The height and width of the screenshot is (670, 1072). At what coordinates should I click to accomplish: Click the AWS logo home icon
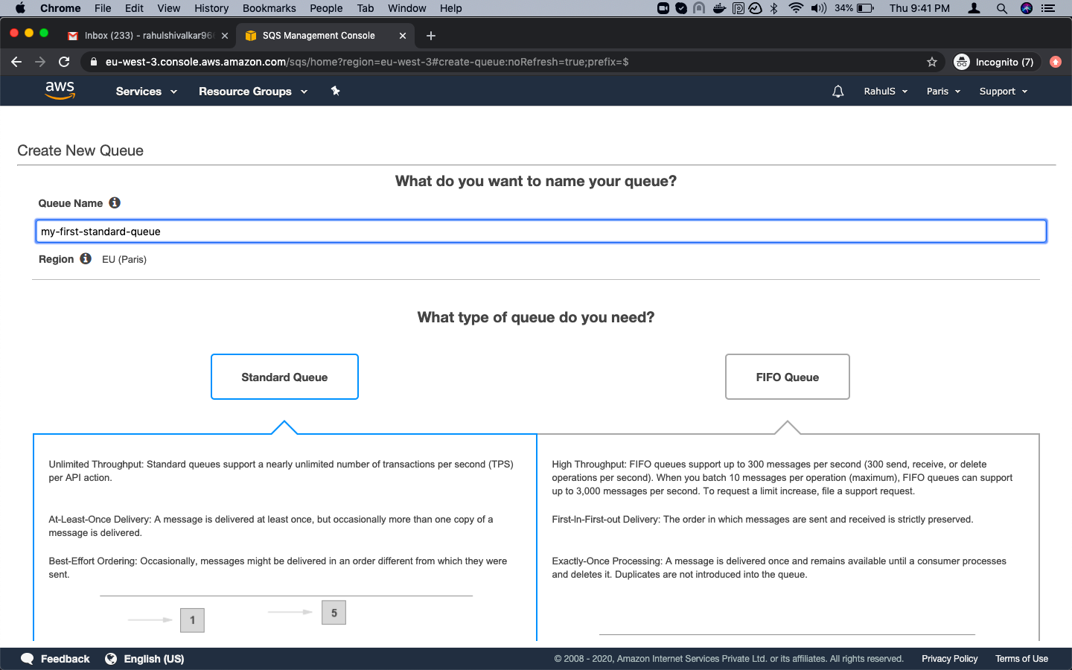click(60, 91)
